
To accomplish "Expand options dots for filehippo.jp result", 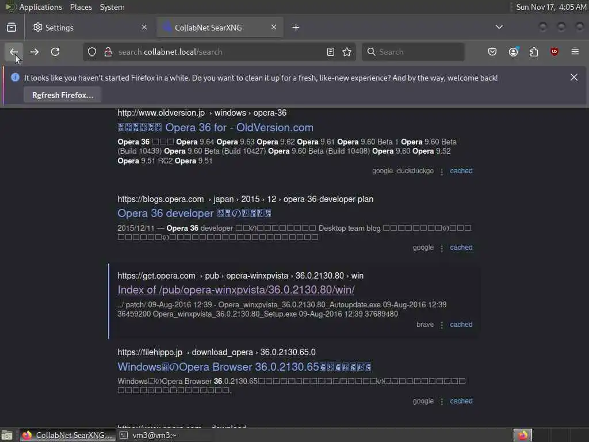I will pos(442,402).
